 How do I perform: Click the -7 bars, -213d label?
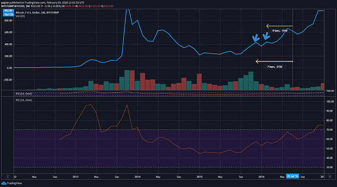274,67
